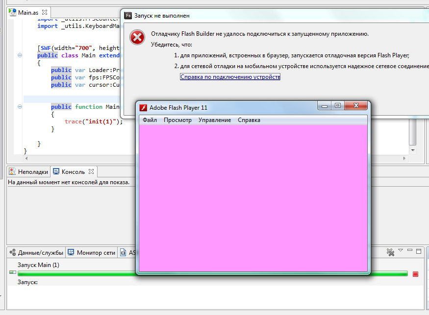Screen dimensions: 429x315
Task: Restore the Adobe Flash Player window
Action: [x=338, y=105]
